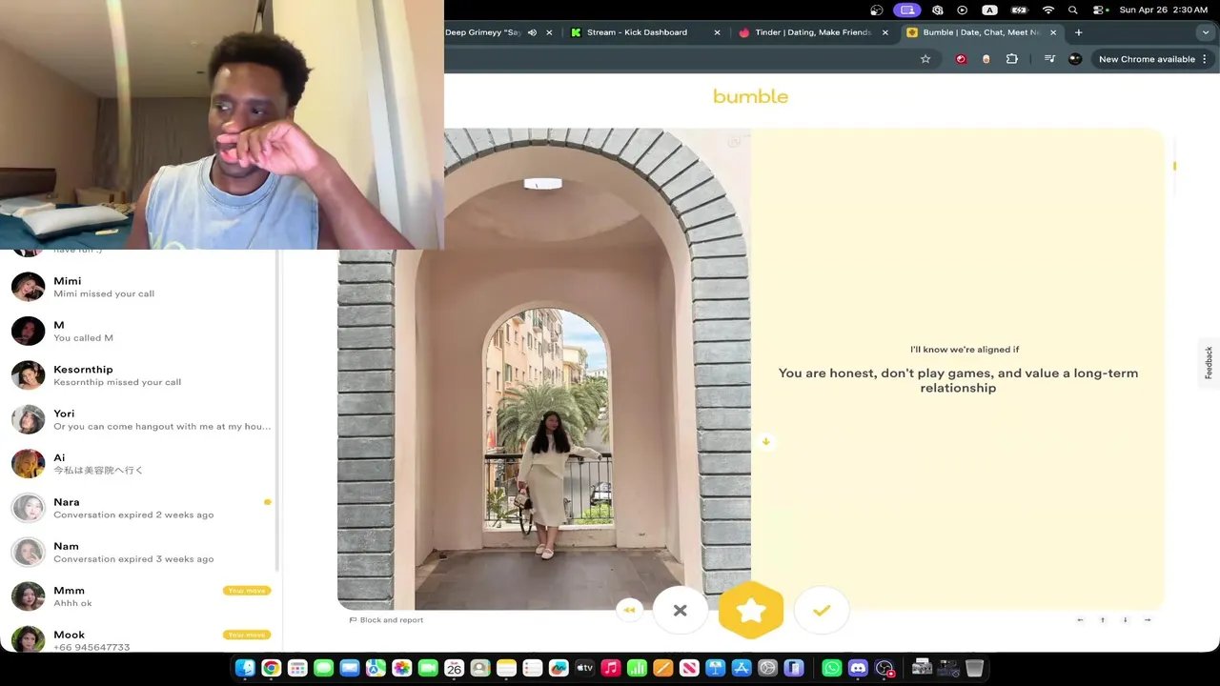
Task: Open new tab with plus button
Action: (1078, 32)
